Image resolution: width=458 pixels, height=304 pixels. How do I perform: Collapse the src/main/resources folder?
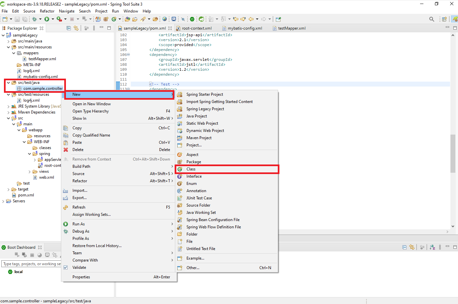click(8, 47)
